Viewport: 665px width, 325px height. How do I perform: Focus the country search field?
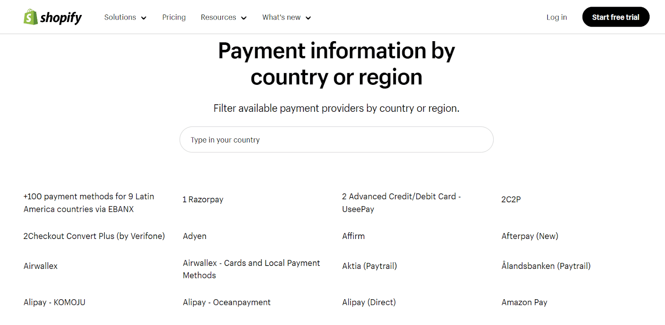tap(336, 140)
